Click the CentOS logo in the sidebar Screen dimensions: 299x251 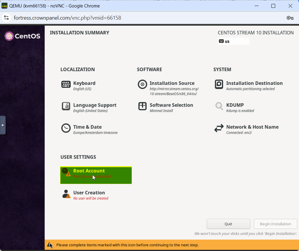pos(23,36)
